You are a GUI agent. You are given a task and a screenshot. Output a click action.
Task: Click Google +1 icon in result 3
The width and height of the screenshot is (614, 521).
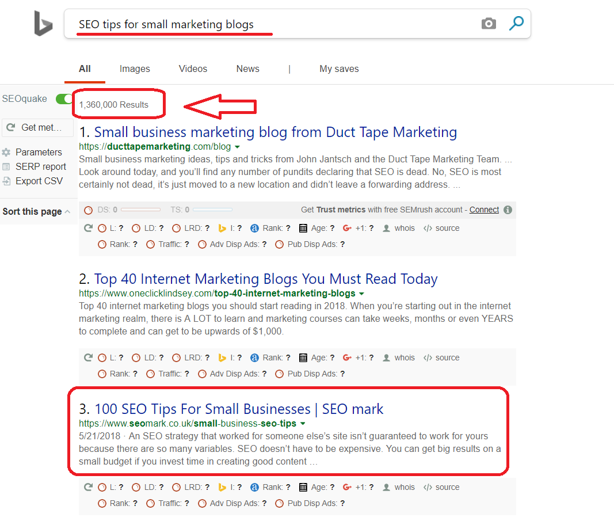[347, 487]
